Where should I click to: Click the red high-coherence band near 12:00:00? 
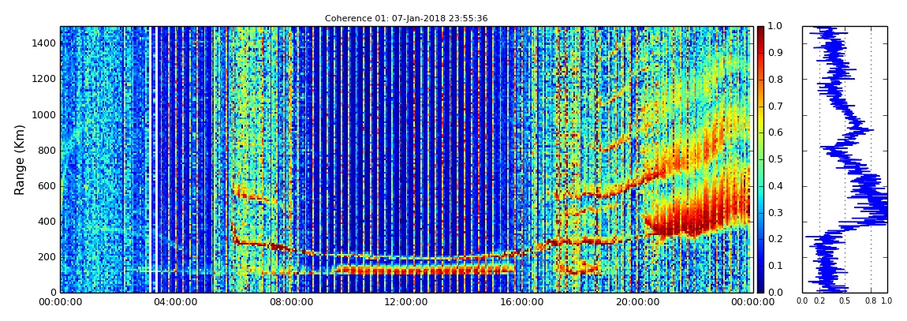(425, 269)
